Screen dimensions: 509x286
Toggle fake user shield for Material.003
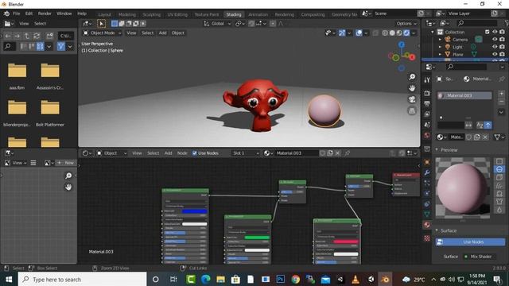point(322,153)
